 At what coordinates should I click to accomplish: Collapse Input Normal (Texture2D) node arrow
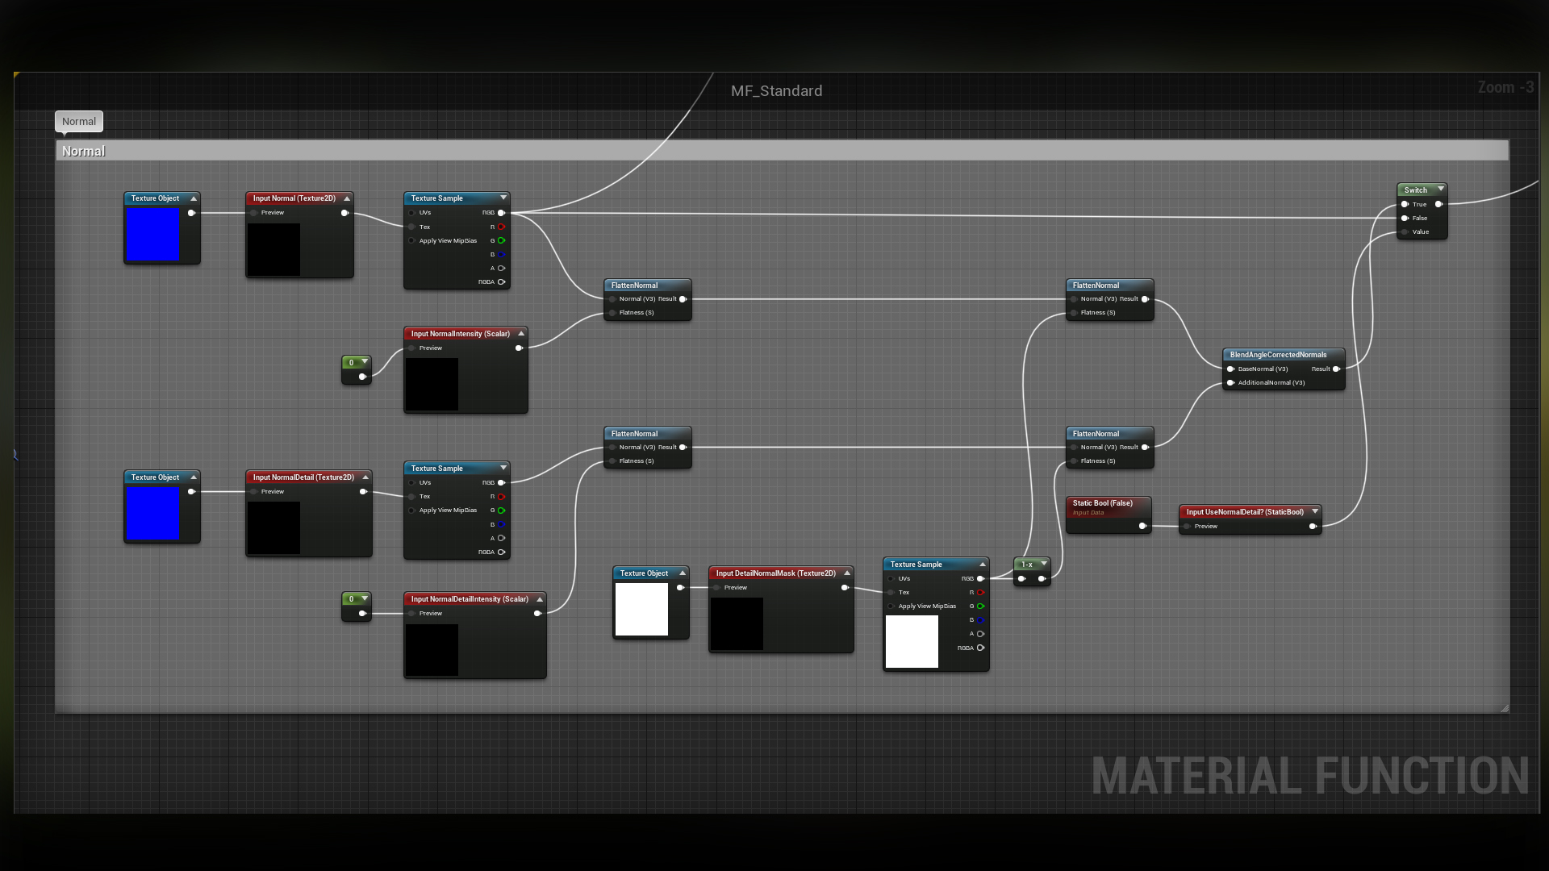[x=347, y=198]
